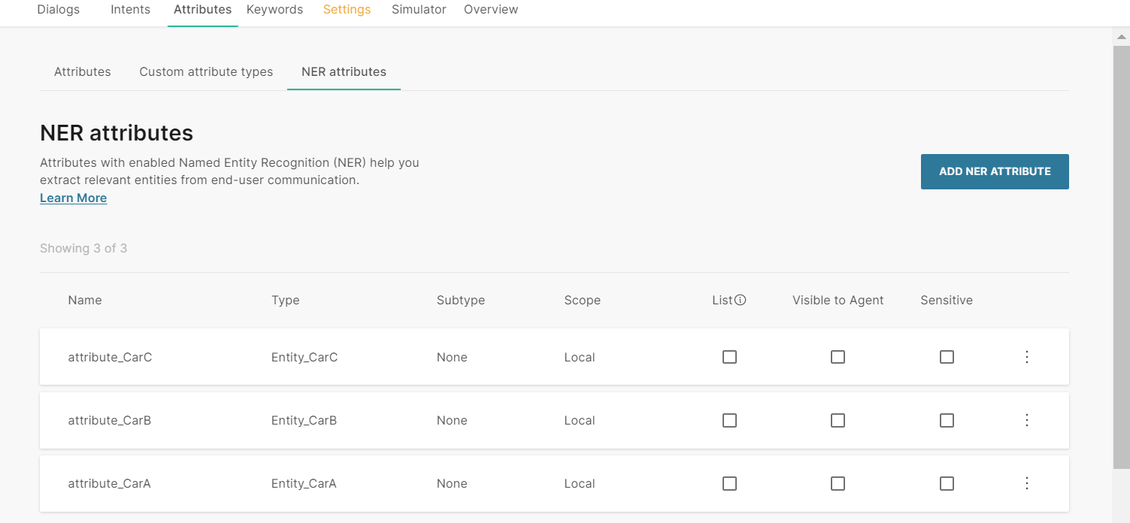Check the List box for attribute_CarB
The width and height of the screenshot is (1130, 523).
pyautogui.click(x=729, y=420)
